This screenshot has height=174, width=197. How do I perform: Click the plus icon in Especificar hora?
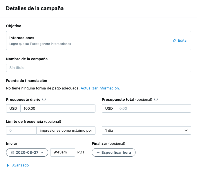coord(98,152)
